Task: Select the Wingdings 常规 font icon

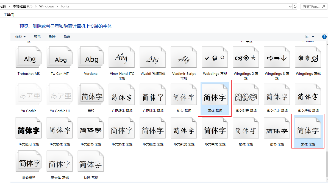Action: pos(308,57)
